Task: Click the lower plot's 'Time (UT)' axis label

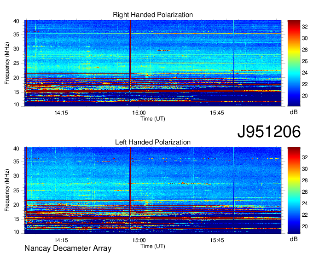Action: coord(153,246)
